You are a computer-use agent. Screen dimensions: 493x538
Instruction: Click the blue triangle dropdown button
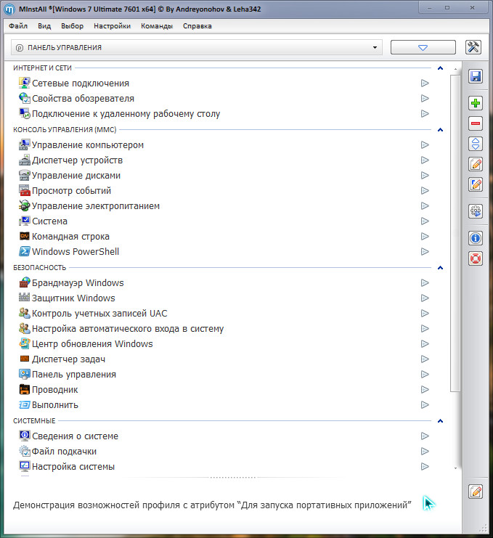(x=423, y=47)
